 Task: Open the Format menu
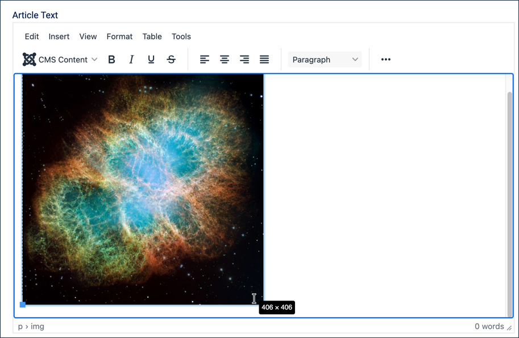(x=119, y=36)
